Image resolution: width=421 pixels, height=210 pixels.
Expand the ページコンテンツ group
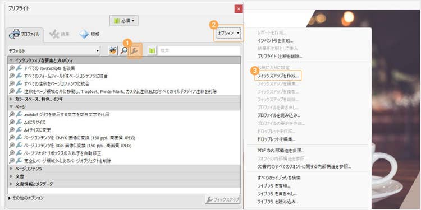point(11,169)
